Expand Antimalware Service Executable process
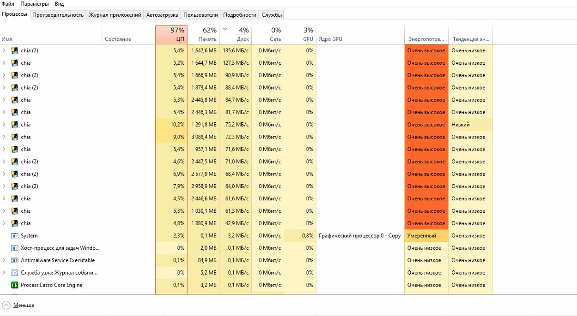 click(x=4, y=260)
